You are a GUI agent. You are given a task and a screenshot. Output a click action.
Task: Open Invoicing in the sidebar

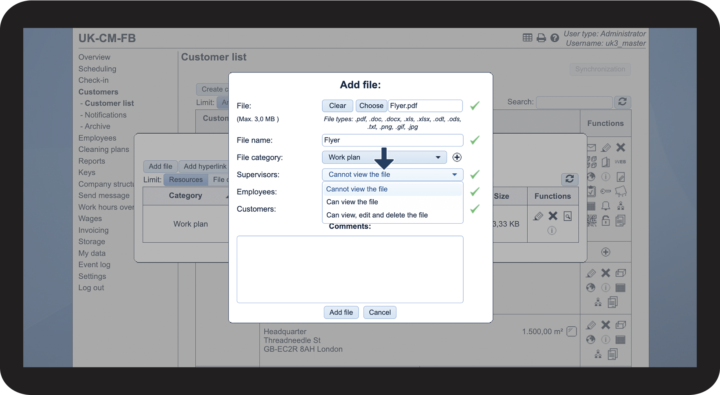click(x=93, y=230)
